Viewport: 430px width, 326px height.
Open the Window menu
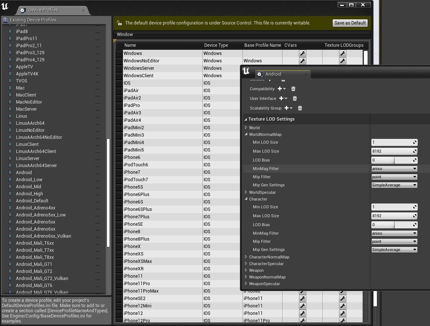pos(125,34)
